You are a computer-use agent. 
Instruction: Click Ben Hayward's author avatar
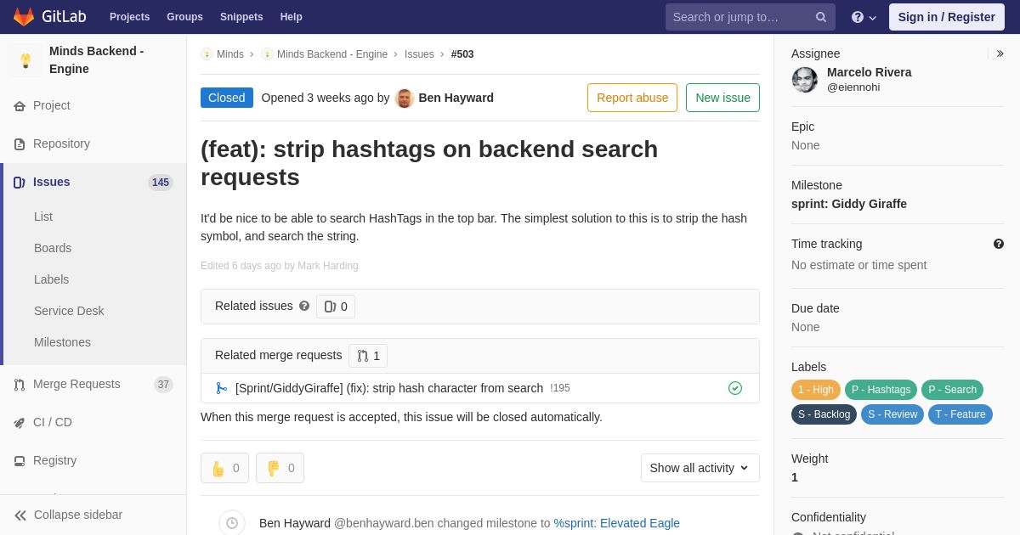tap(405, 99)
